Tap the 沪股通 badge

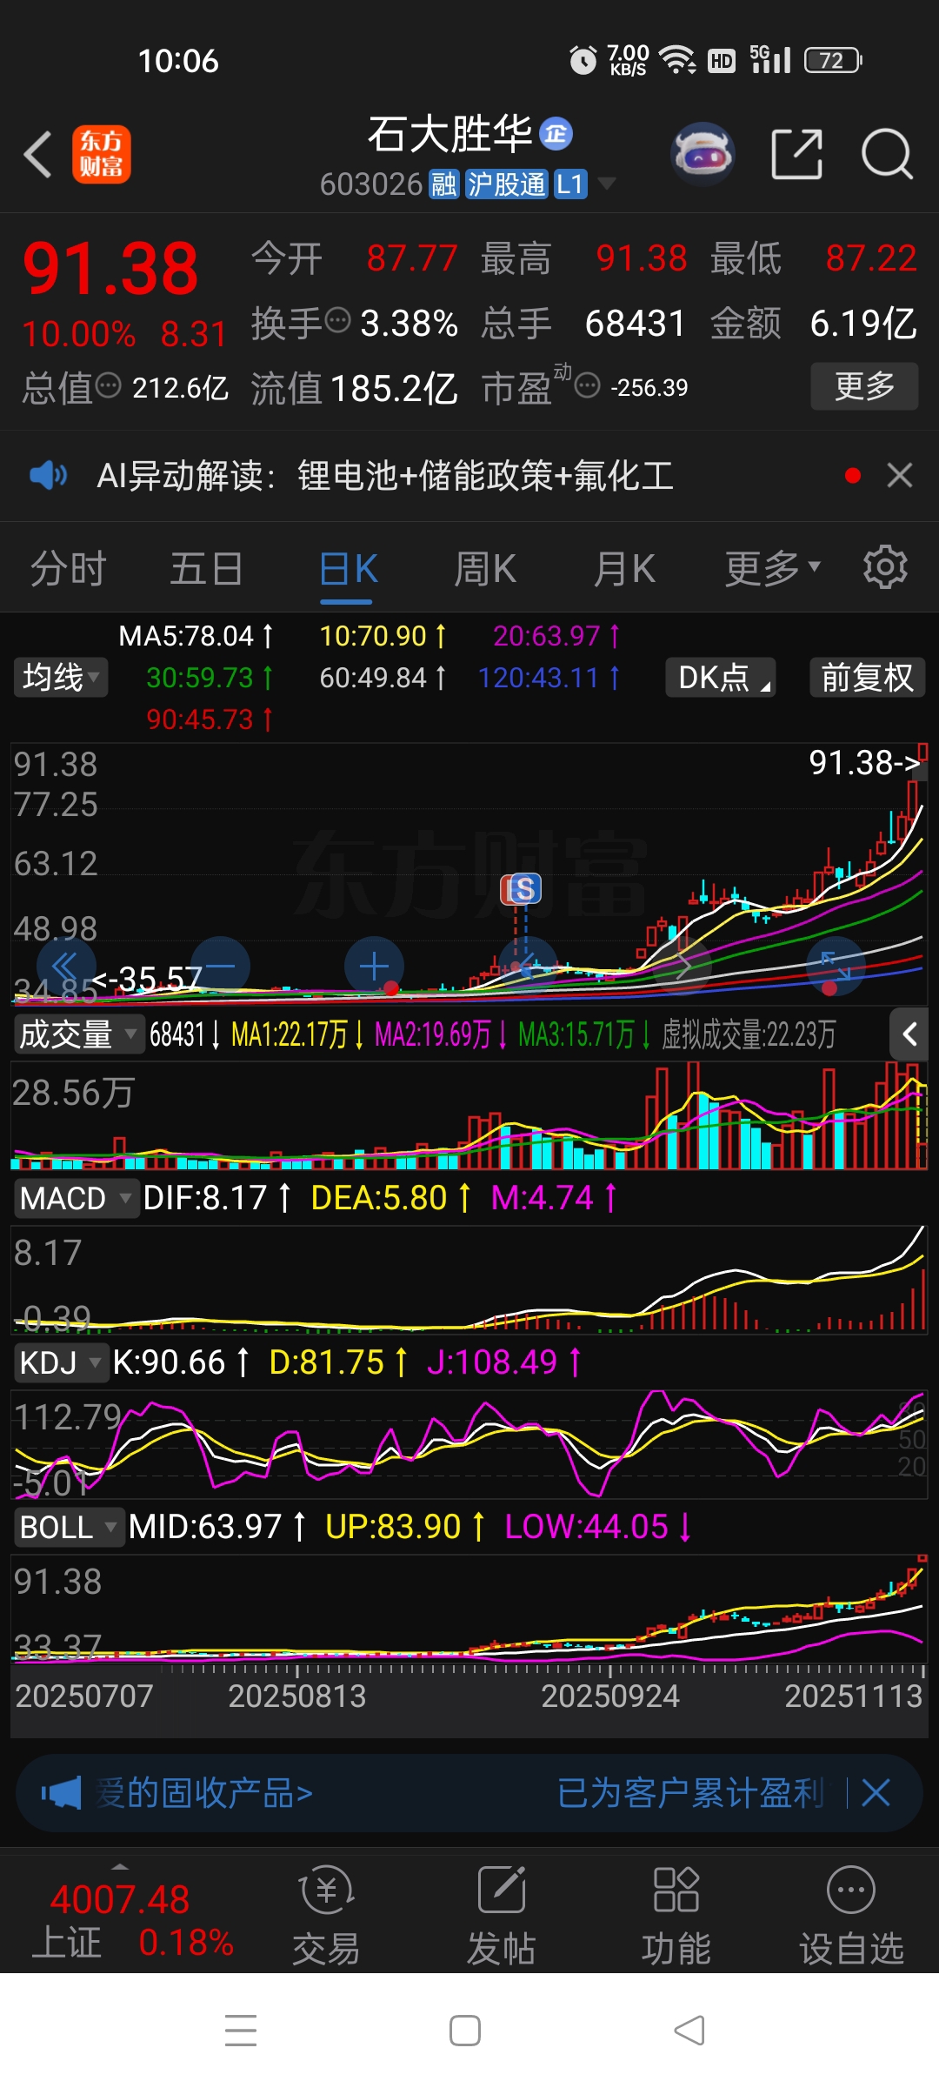506,184
